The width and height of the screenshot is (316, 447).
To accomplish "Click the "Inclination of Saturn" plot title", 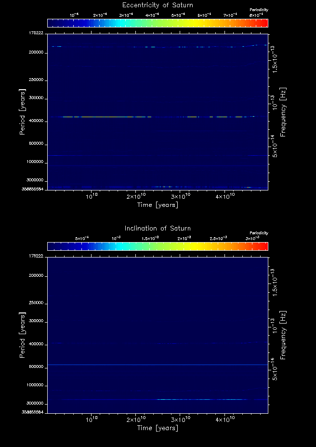I will click(158, 228).
